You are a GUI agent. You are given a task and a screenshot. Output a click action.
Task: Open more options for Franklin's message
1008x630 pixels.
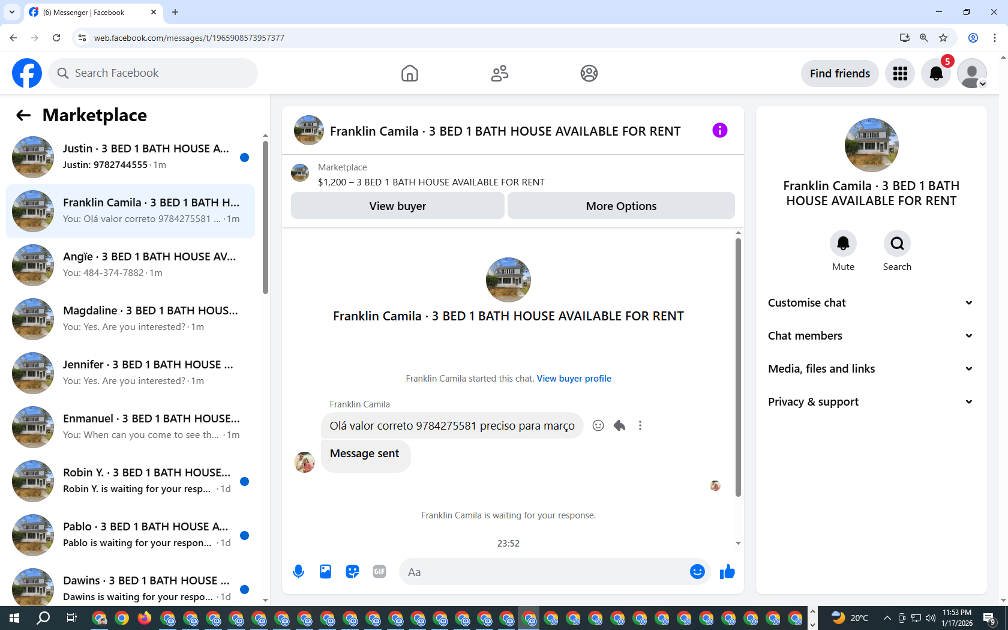tap(640, 425)
